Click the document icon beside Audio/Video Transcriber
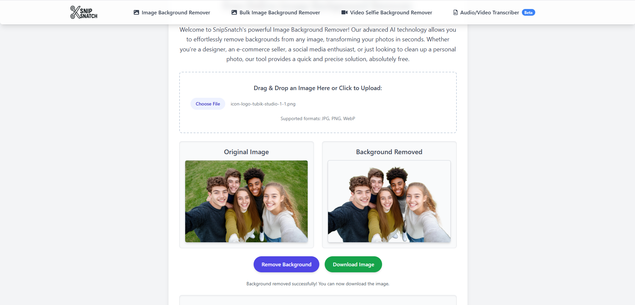Viewport: 635px width, 305px height. pos(455,12)
